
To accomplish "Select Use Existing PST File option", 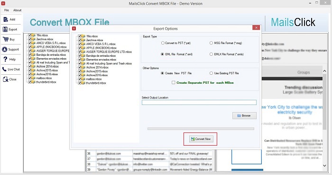I will 211,73.
